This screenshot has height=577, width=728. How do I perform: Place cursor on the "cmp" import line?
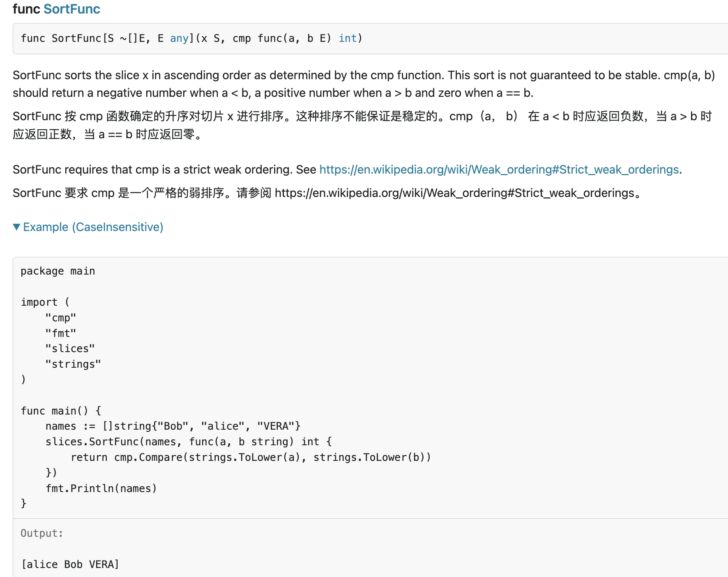(x=61, y=318)
